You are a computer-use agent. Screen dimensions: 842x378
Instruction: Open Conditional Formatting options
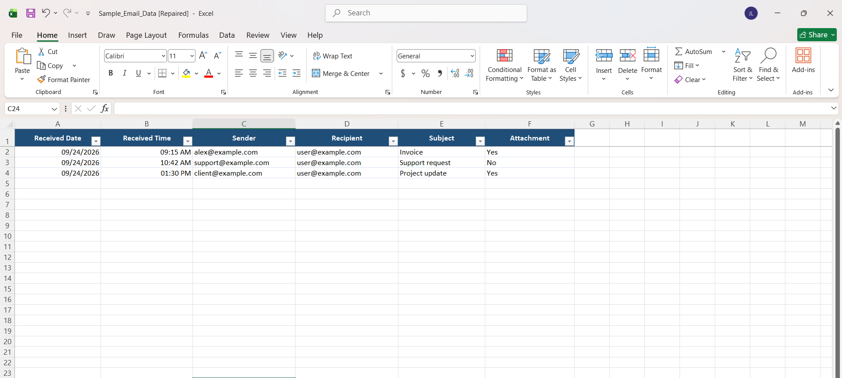point(505,65)
